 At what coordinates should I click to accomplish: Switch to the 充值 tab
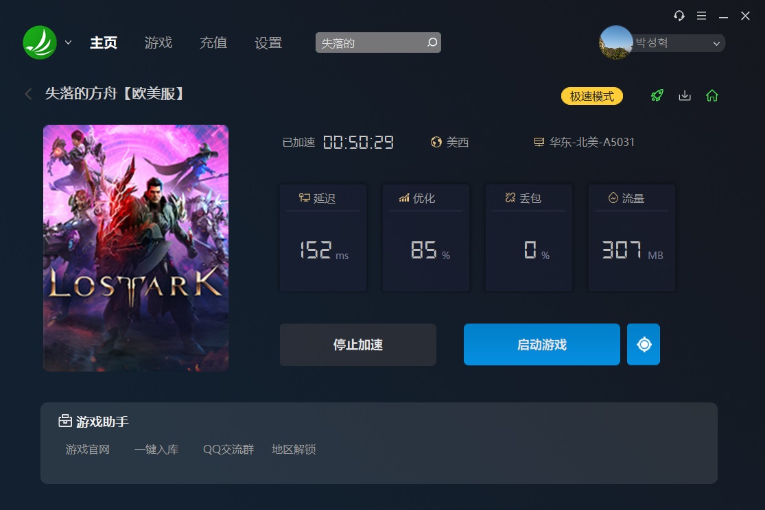pos(213,43)
